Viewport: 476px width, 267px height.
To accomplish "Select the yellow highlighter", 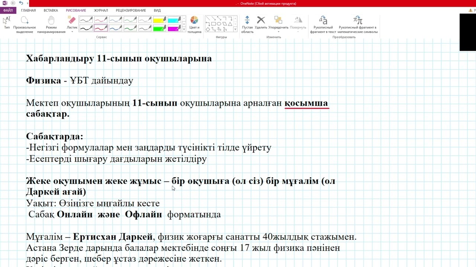I will point(160,20).
